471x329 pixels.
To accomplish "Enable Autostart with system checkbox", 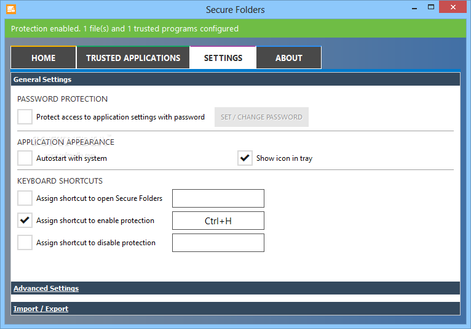I will 25,158.
